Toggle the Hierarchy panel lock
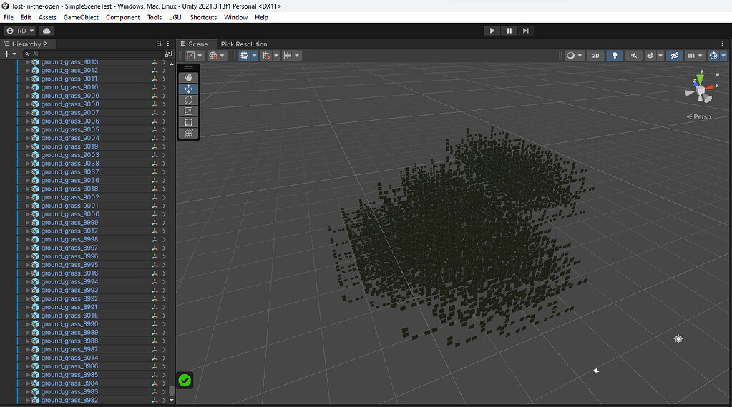 pos(159,44)
